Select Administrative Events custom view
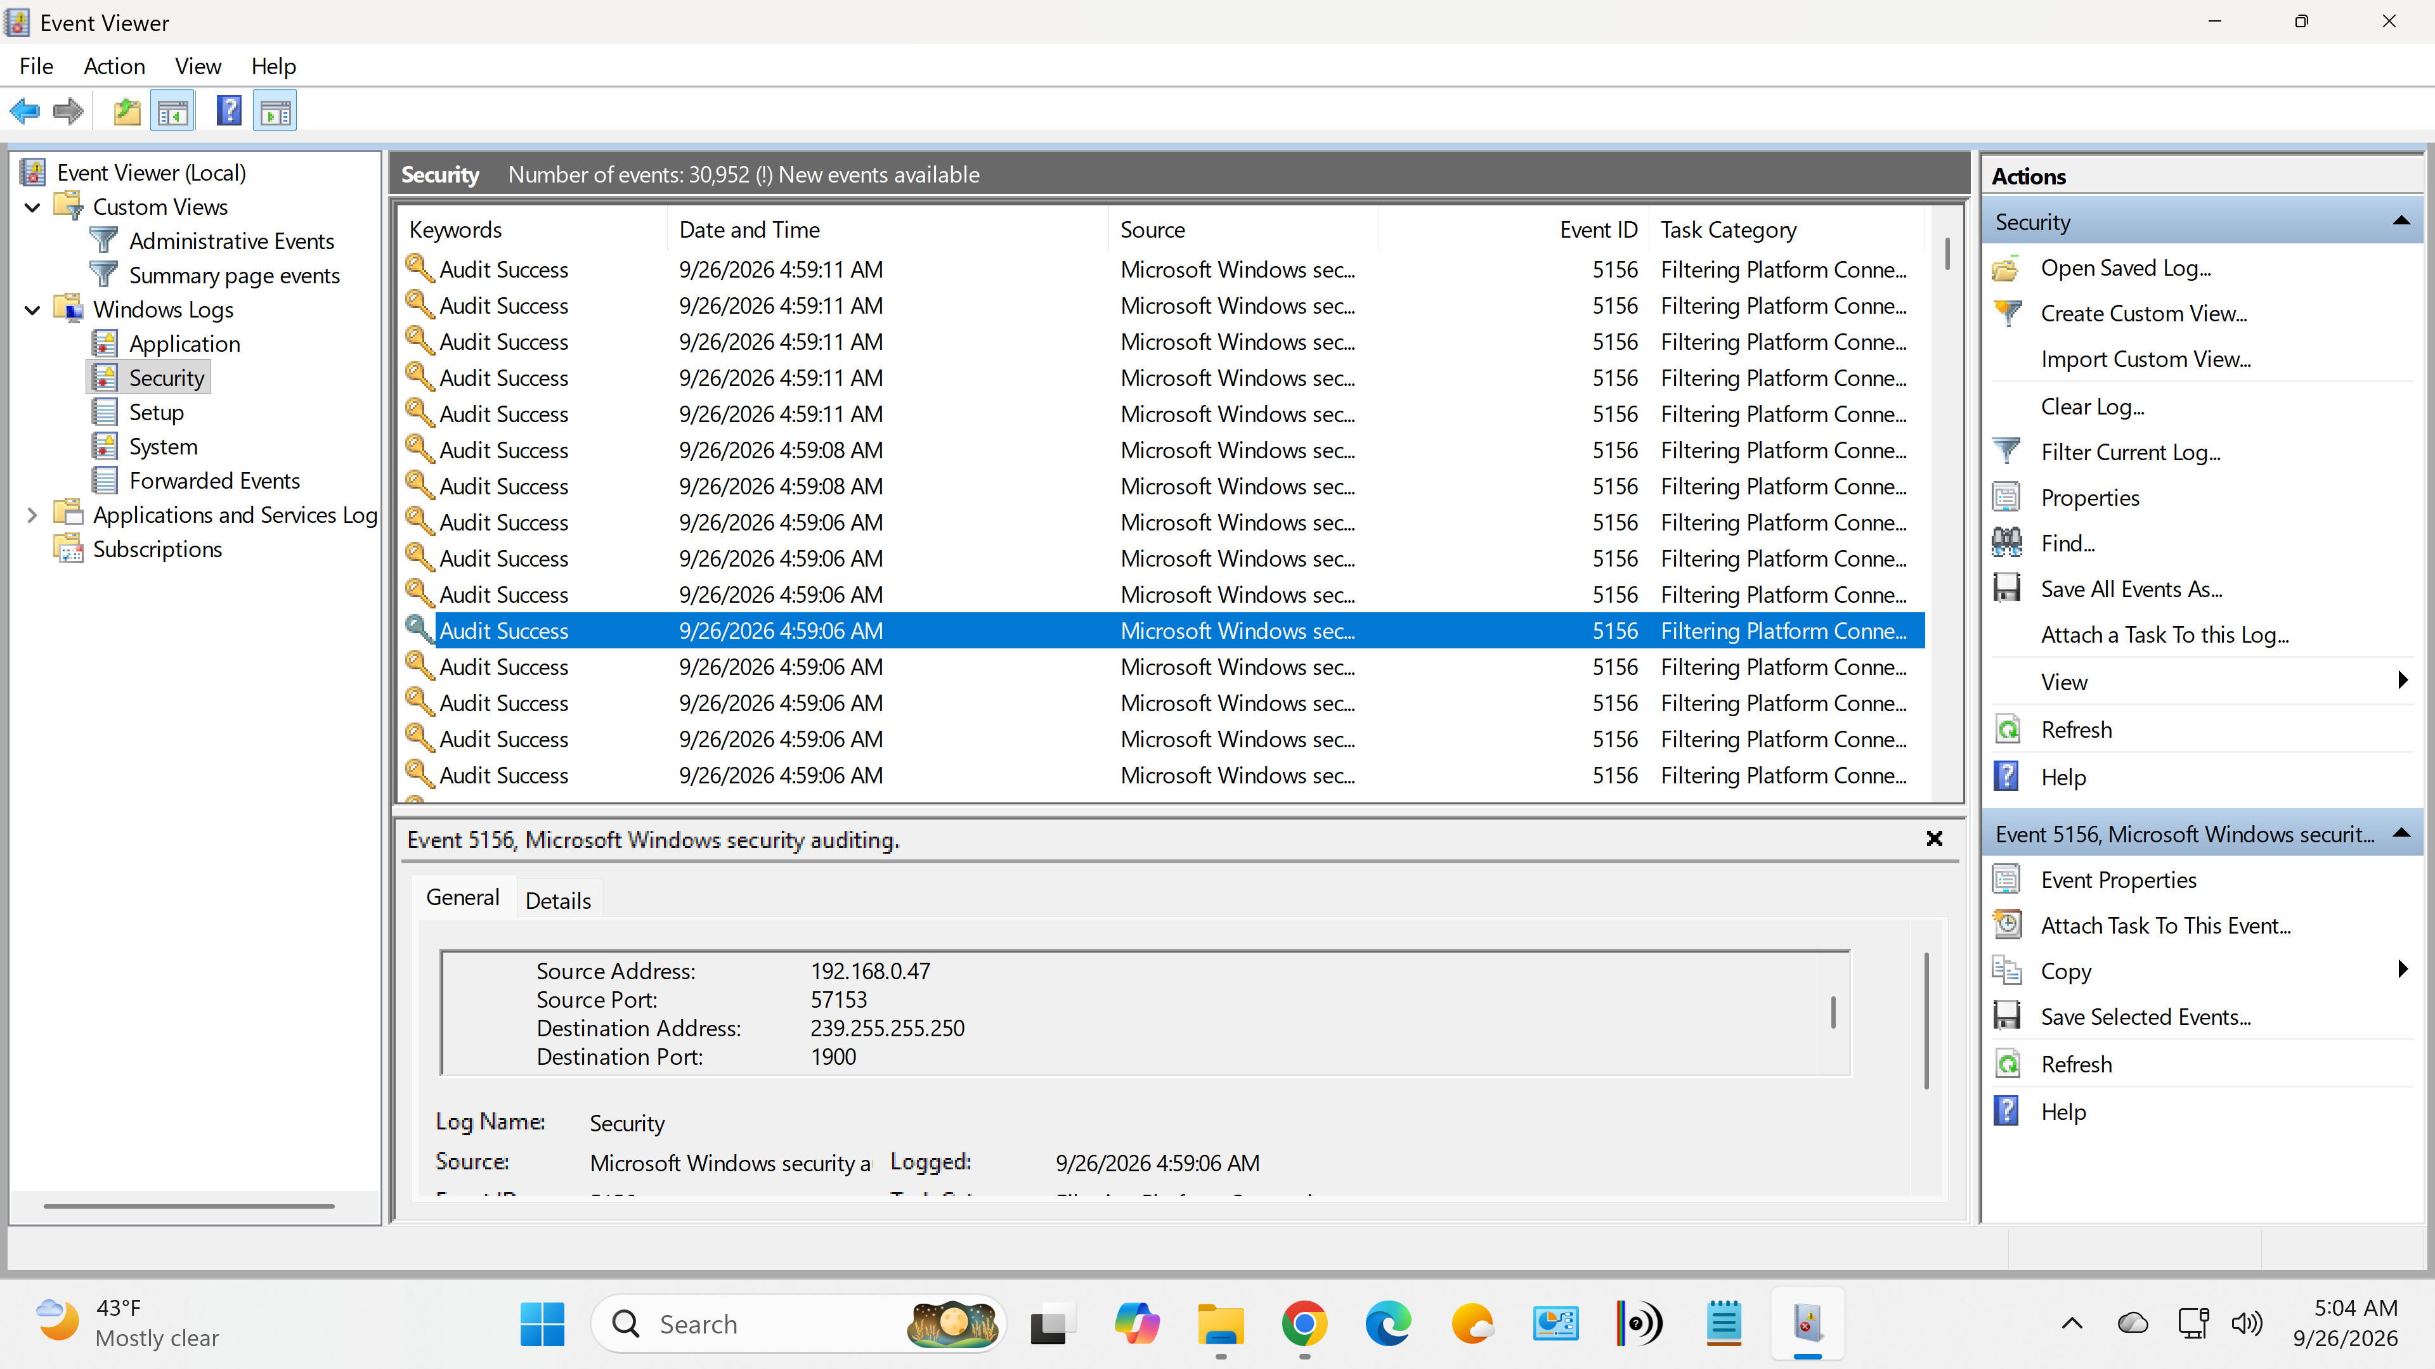This screenshot has height=1369, width=2435. click(x=231, y=241)
